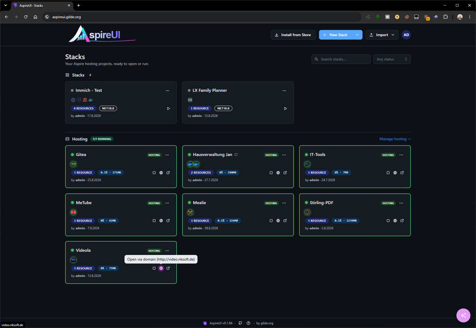Open Chrome three-dot menu

pos(470,17)
